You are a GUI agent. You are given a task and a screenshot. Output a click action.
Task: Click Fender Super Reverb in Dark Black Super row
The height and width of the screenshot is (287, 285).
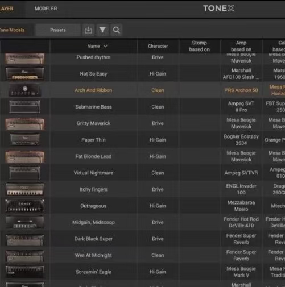pos(241,239)
